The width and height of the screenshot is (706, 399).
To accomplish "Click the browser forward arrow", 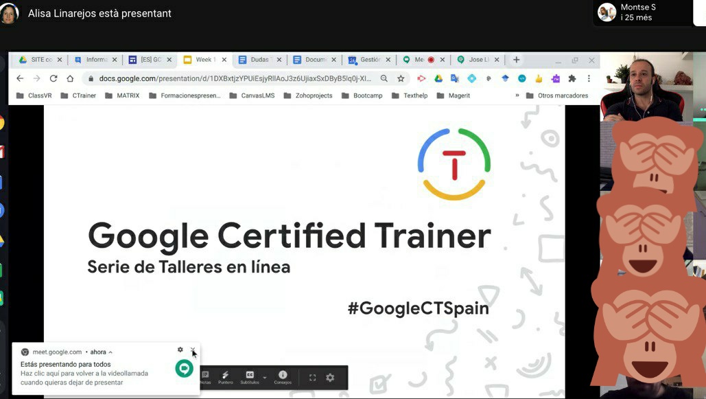I will tap(37, 78).
